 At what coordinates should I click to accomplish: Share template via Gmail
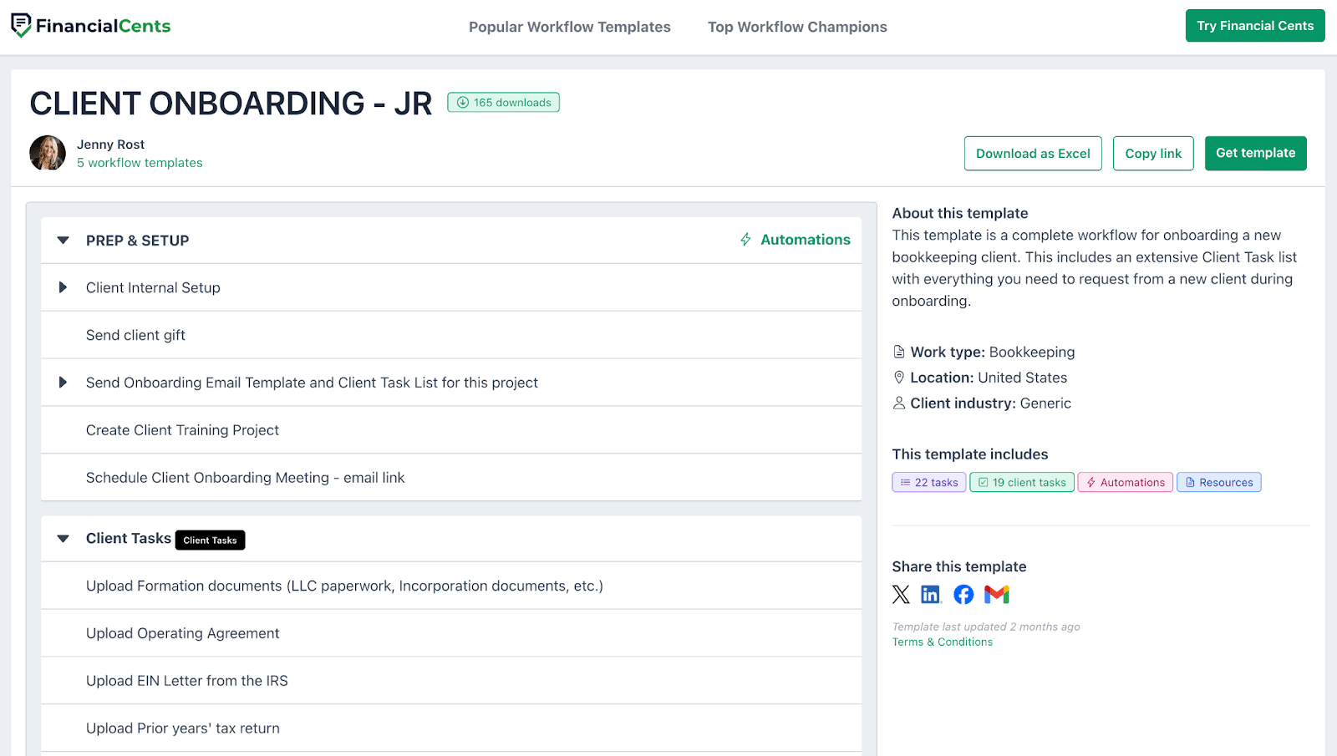997,595
